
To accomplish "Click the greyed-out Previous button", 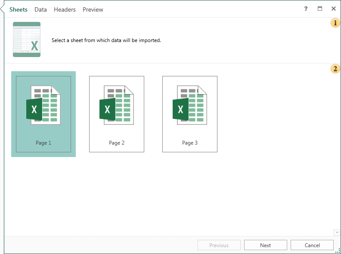I will point(219,245).
